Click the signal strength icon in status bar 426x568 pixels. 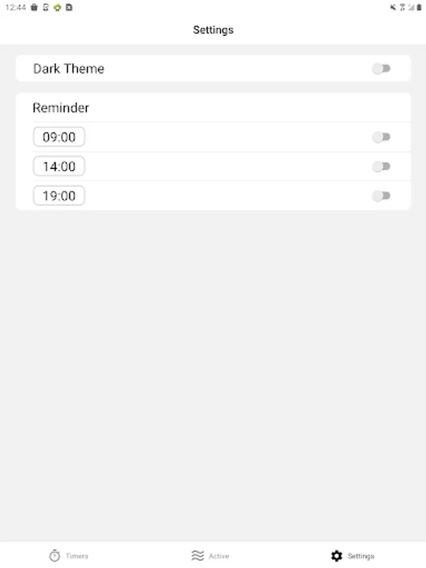[410, 8]
